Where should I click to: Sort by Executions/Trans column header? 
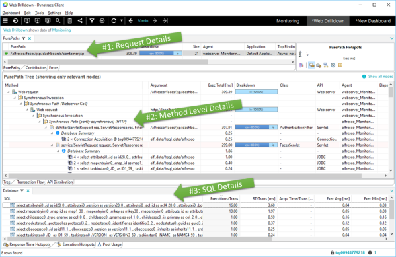223,199
